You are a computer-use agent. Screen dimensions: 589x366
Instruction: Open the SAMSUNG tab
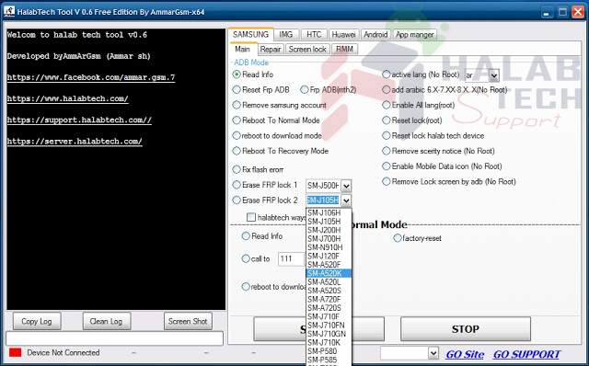tap(250, 35)
